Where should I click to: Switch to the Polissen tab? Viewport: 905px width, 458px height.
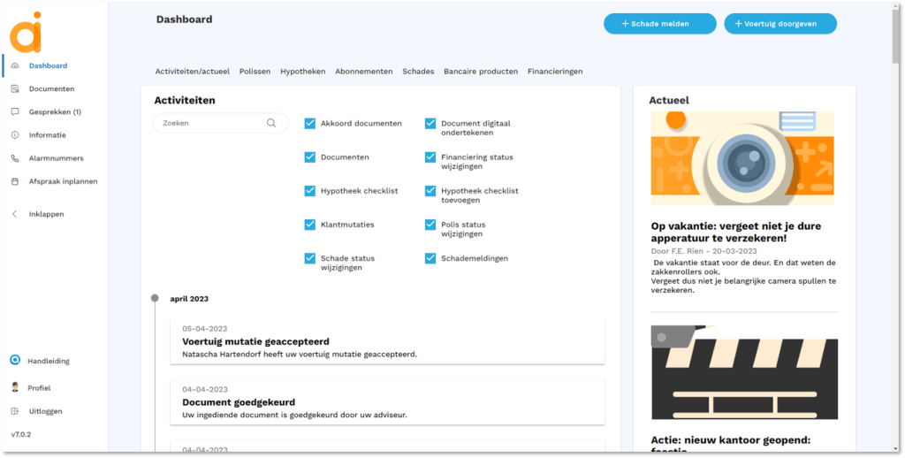coord(255,72)
